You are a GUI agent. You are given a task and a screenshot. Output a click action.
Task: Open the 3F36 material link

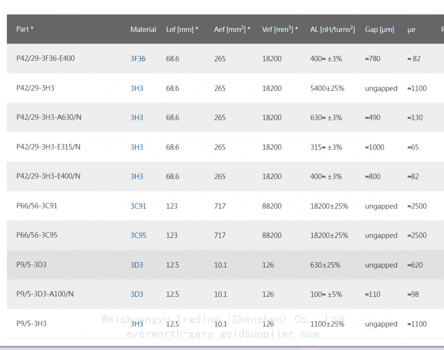(x=138, y=59)
